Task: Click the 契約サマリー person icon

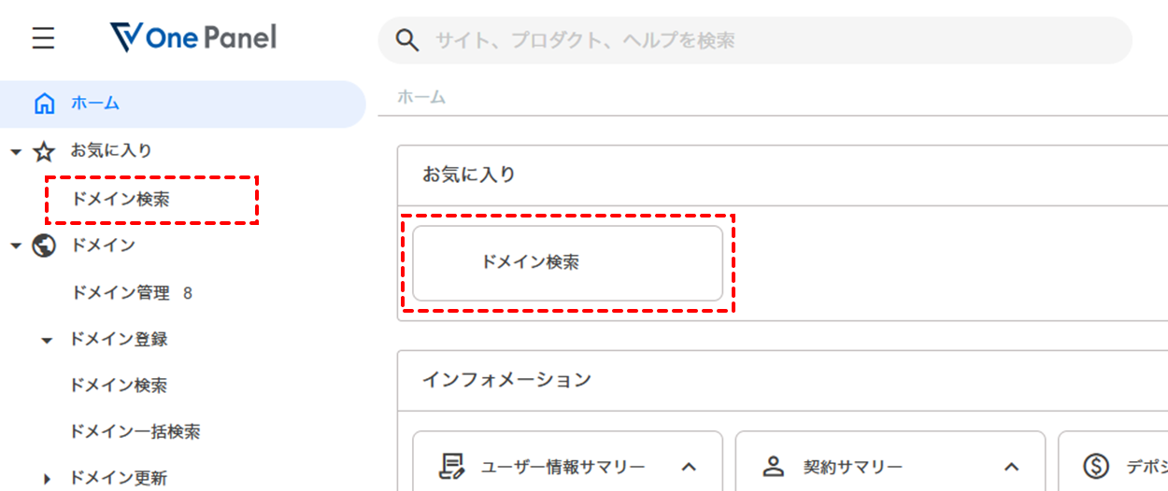Action: (773, 466)
